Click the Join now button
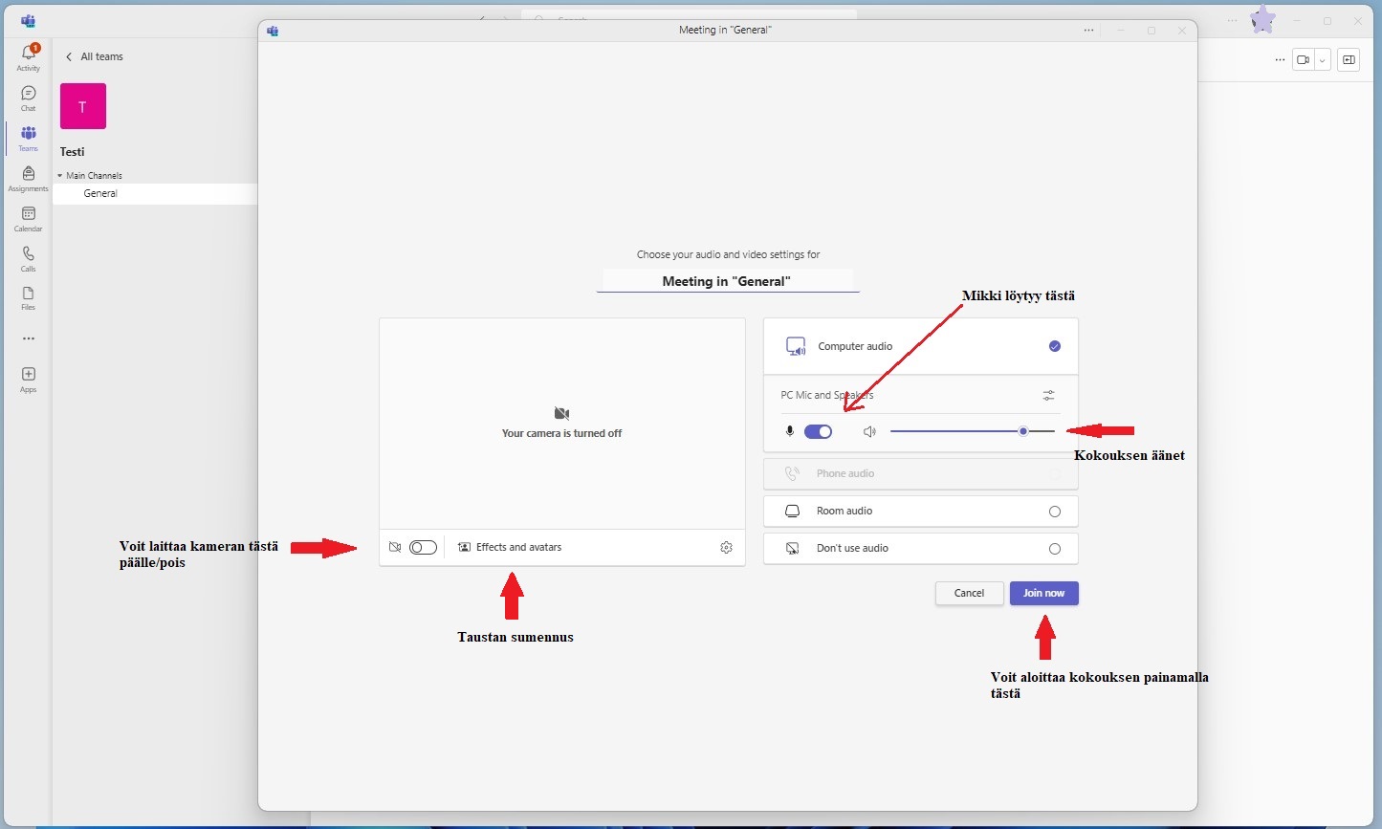The image size is (1382, 829). coord(1043,594)
